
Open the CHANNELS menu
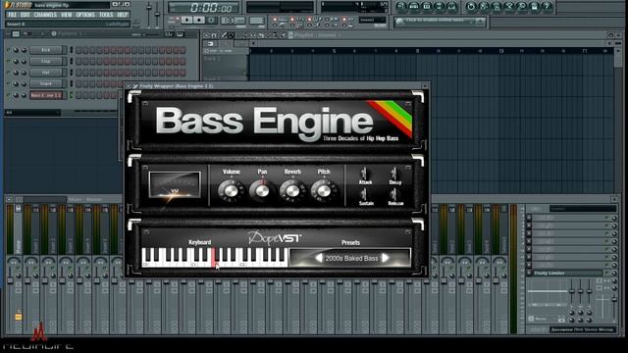pyautogui.click(x=45, y=15)
